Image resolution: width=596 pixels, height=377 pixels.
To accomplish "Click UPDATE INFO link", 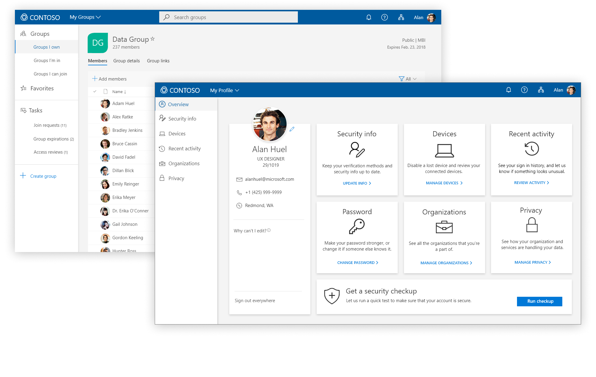I will [357, 183].
